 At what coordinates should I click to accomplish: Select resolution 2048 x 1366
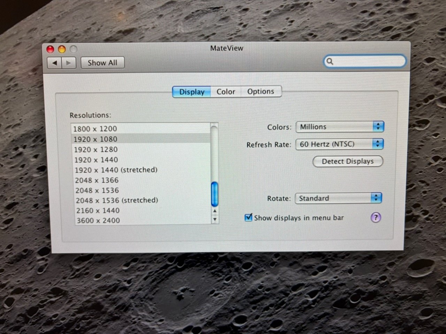143,180
